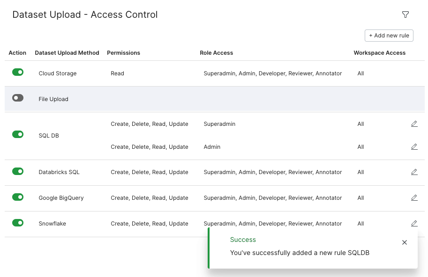Disable the Cloud Storage toggle
428x277 pixels.
point(18,72)
